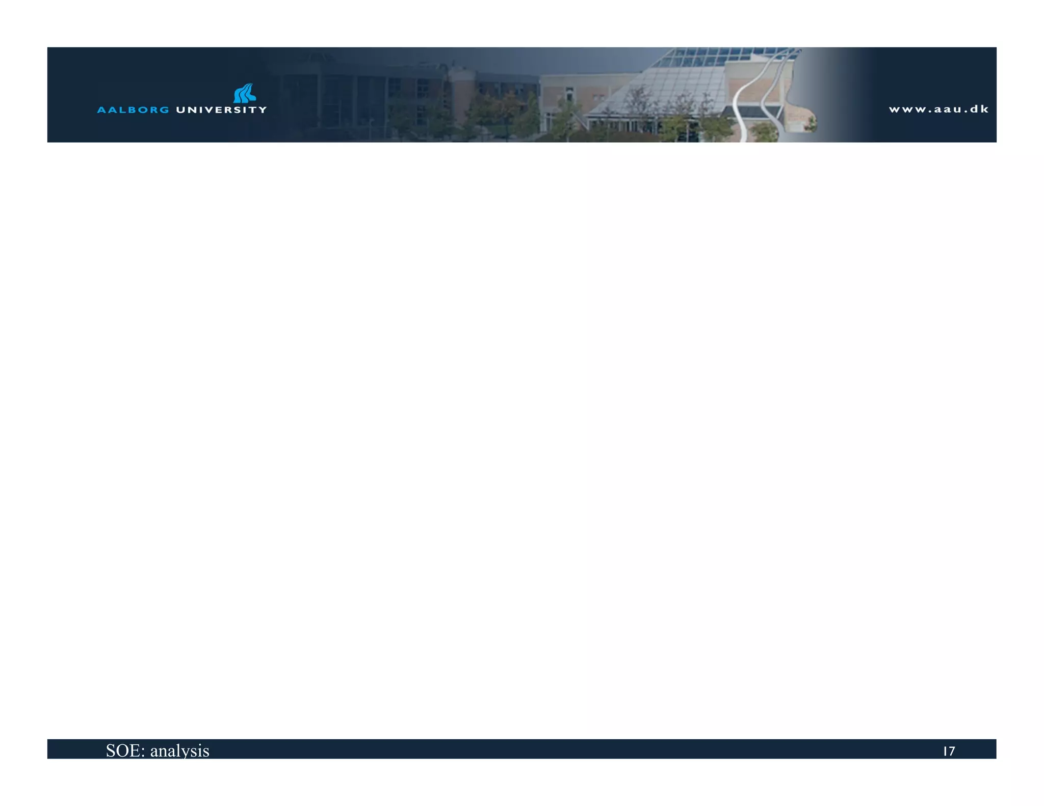Image resolution: width=1044 pixels, height=806 pixels.
Task: Click the blue AALBORG text
Action: click(133, 110)
